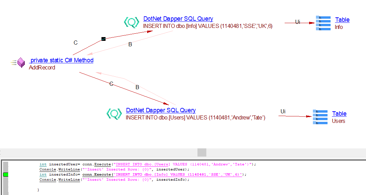Select the Users table icon
Viewport: 366px width, 195px height.
pos(320,117)
